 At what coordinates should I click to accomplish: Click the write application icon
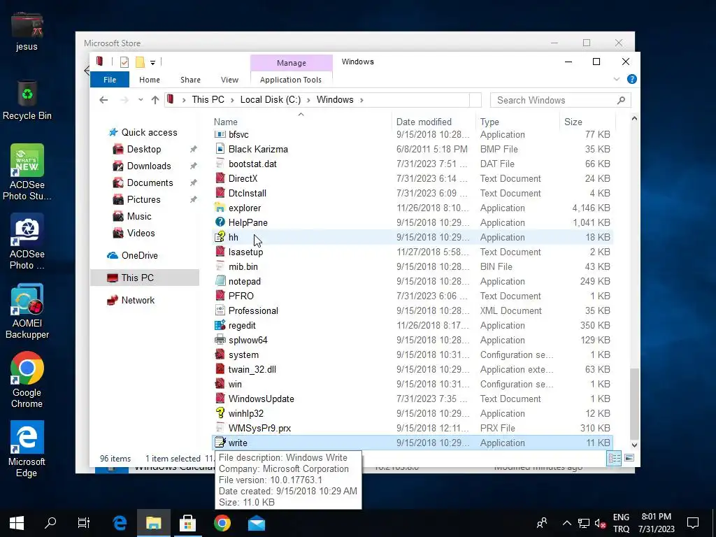pos(220,443)
